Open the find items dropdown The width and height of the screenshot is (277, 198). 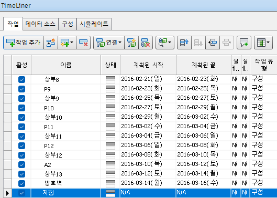[x=165, y=43]
